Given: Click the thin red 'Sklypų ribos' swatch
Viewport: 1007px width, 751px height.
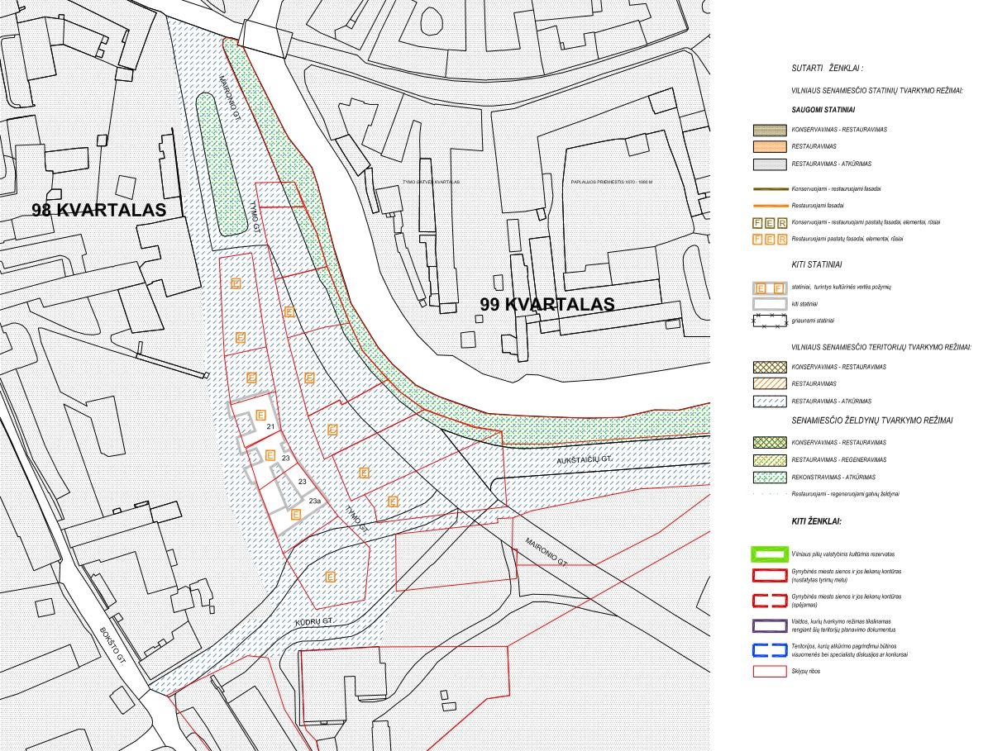Looking at the screenshot, I should 769,672.
